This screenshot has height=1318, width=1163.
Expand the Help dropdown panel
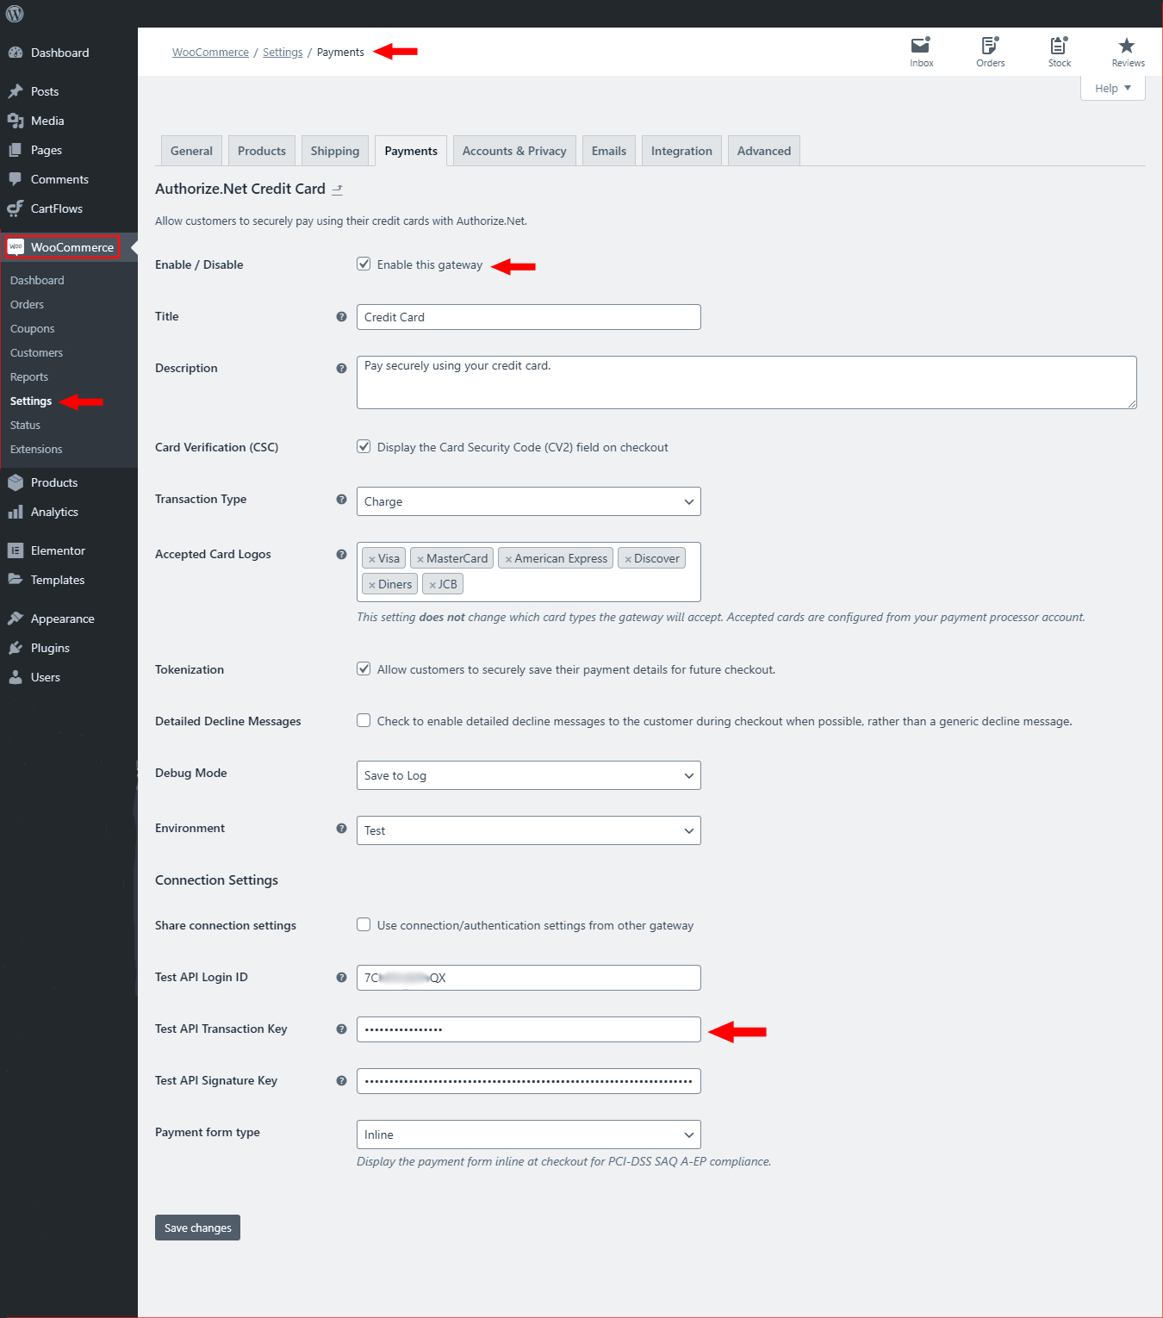pos(1112,88)
